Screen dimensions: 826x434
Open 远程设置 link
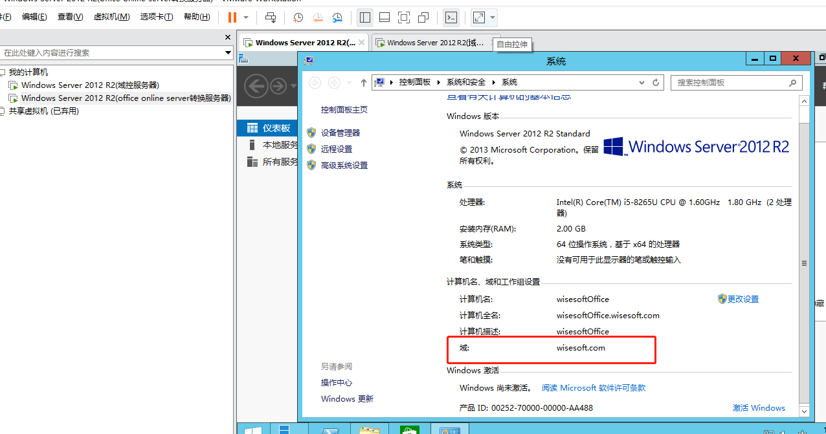[337, 149]
